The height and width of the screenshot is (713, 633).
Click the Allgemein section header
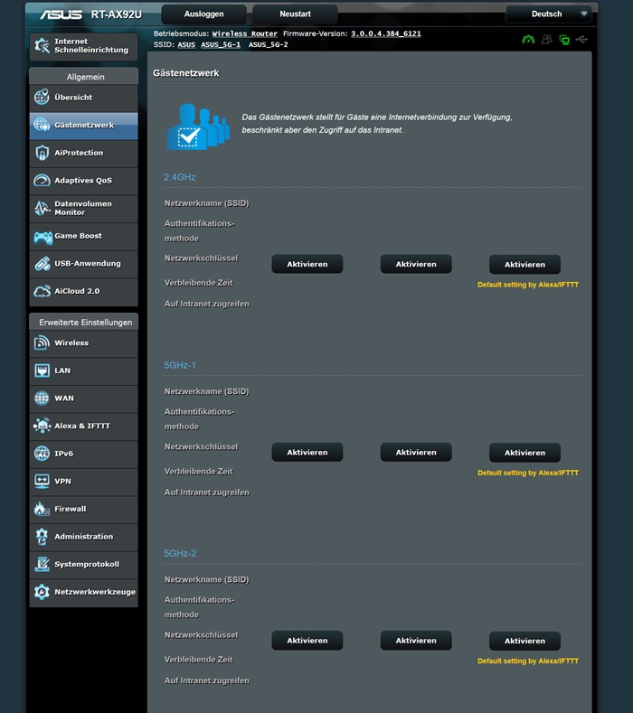pyautogui.click(x=86, y=77)
